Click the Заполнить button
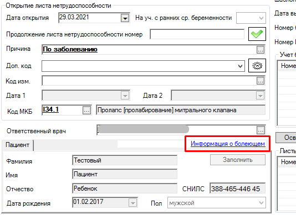 click(238, 160)
